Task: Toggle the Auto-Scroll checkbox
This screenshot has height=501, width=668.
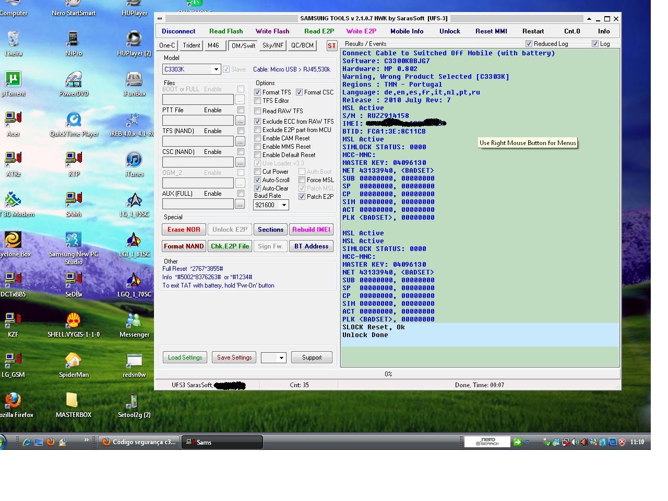Action: 258,180
